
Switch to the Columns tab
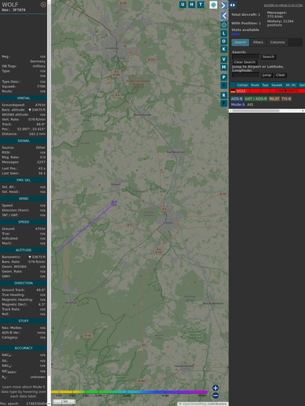pos(277,43)
